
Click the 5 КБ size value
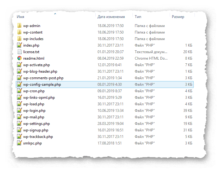click(189, 136)
